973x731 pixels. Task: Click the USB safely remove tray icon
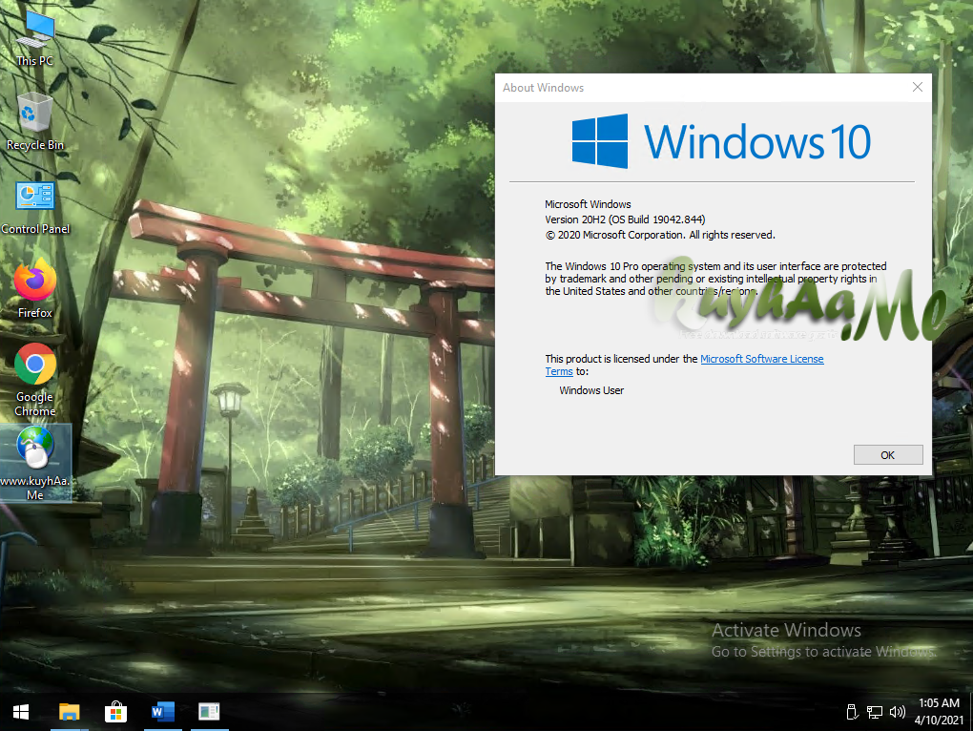[x=853, y=712]
